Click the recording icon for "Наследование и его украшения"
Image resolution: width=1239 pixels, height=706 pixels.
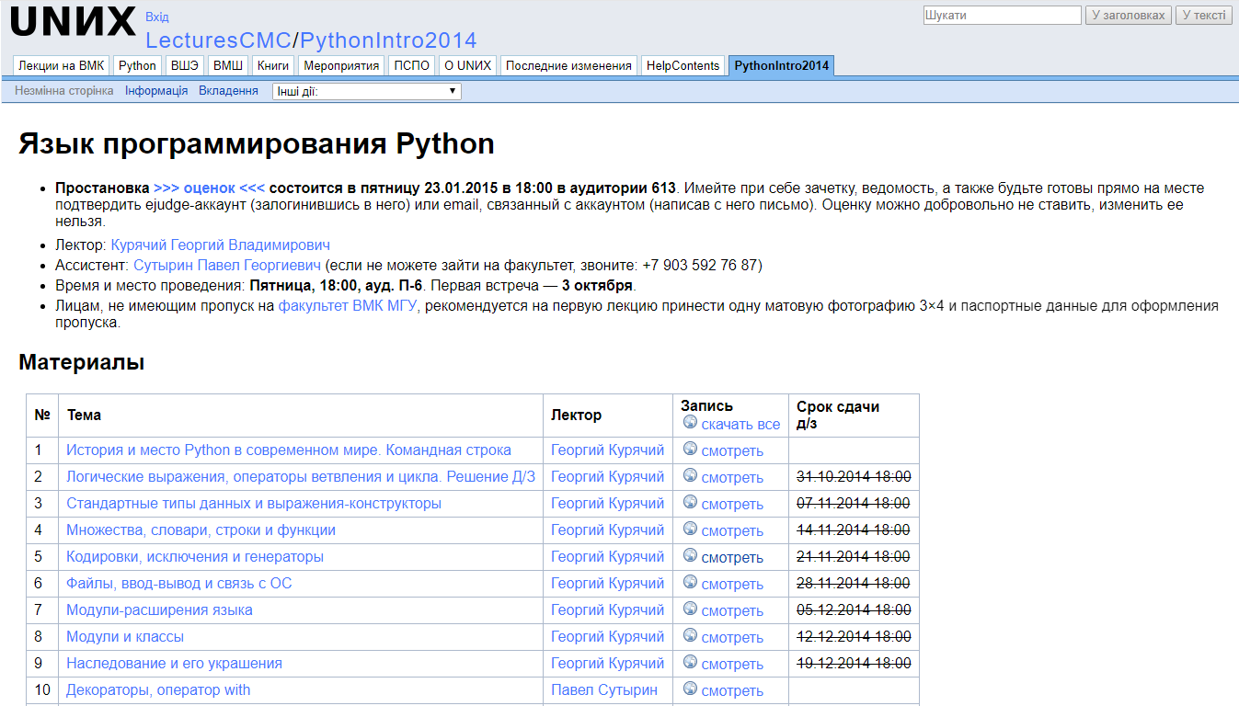(689, 663)
